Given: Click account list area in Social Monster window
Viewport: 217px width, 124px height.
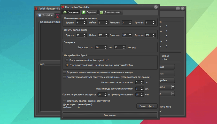Looking at the screenshot, I should click(x=51, y=42).
